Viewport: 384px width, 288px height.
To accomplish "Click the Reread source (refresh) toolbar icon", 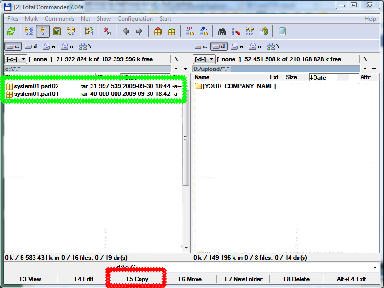I will [x=11, y=32].
